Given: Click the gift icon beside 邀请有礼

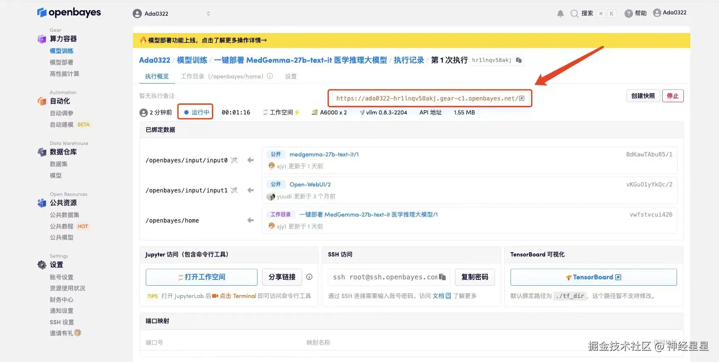Looking at the screenshot, I should 78,333.
